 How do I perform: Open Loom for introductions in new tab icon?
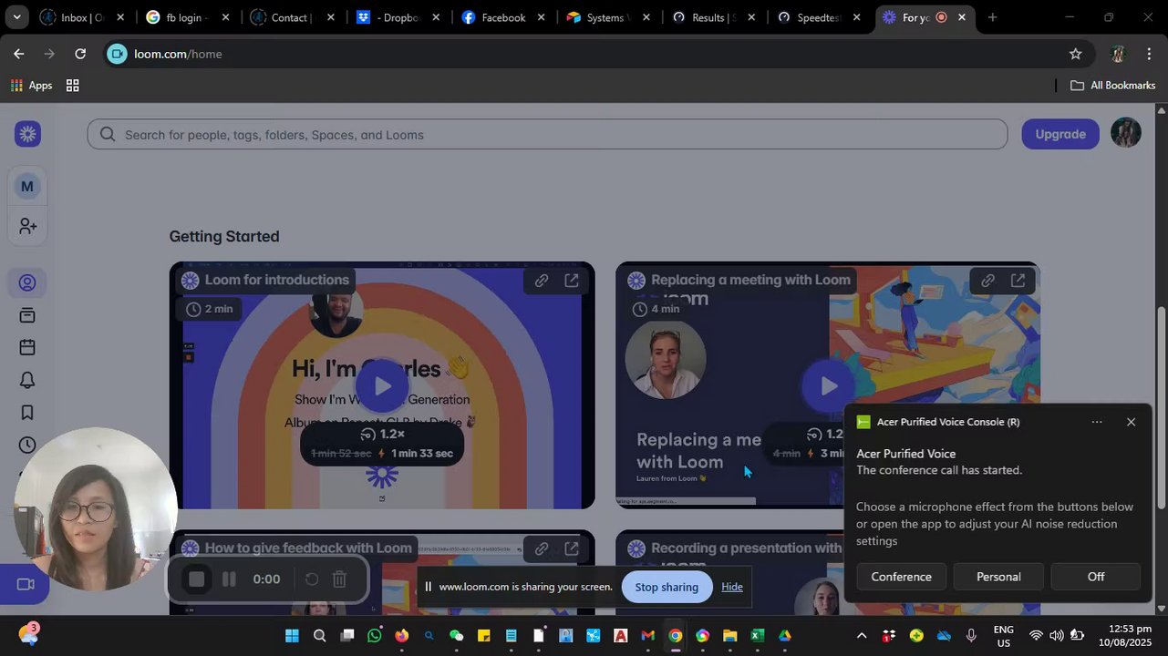[x=572, y=281]
